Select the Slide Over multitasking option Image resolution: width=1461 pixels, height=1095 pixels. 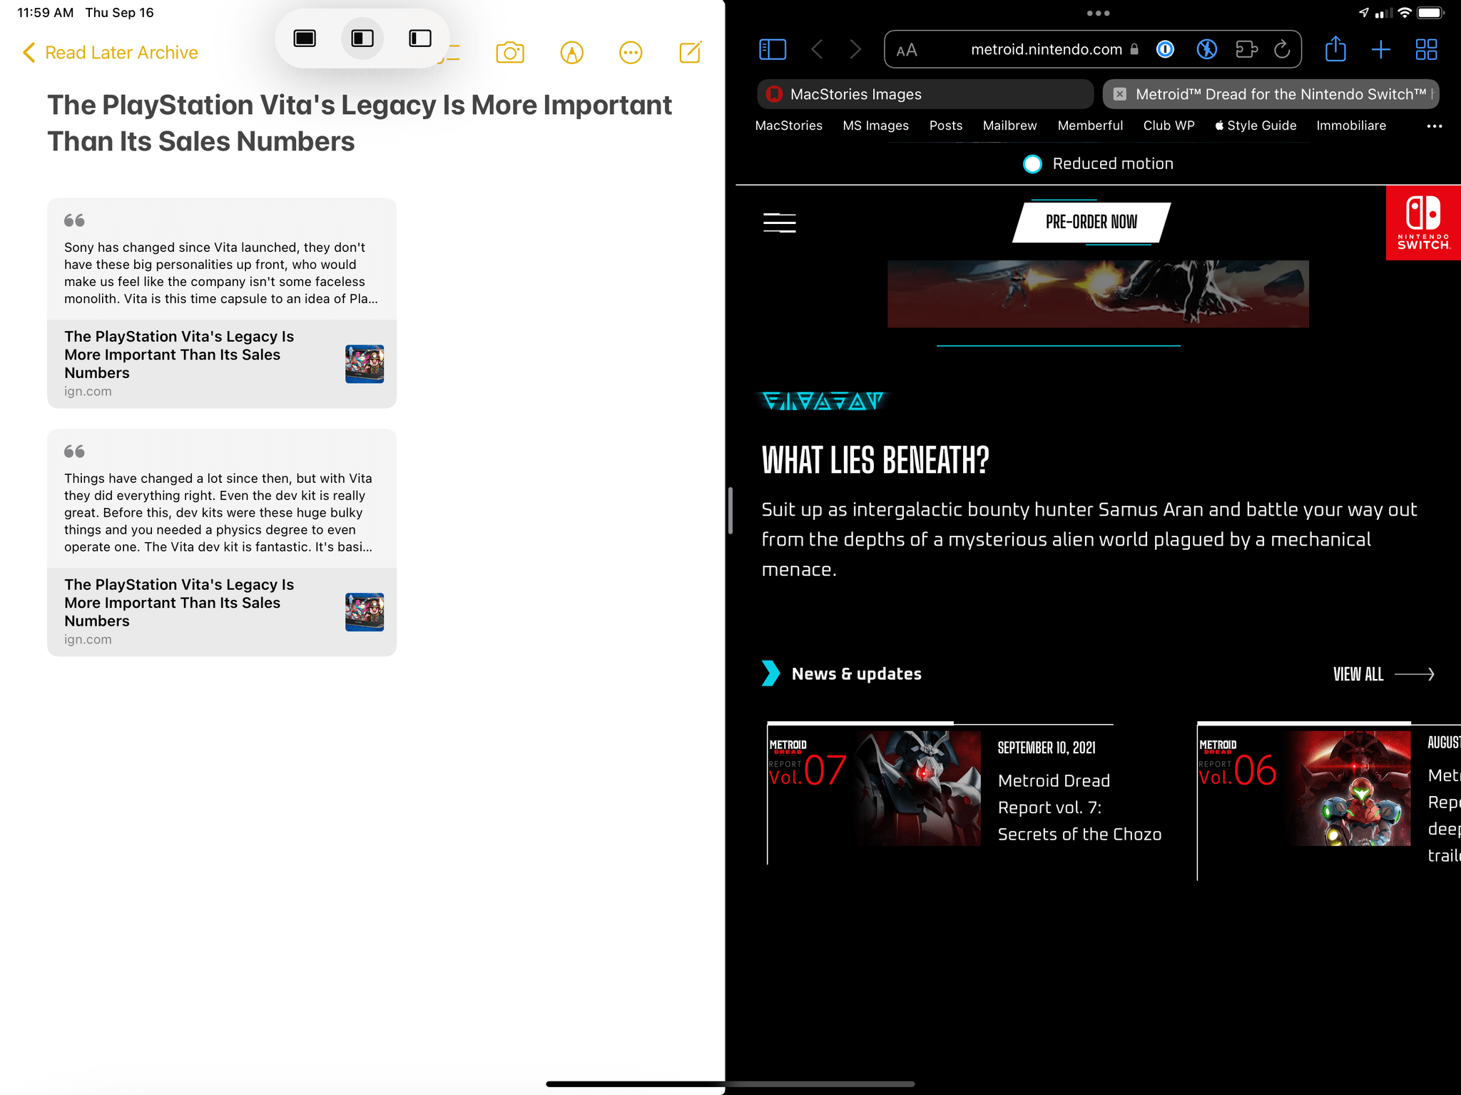click(x=420, y=39)
